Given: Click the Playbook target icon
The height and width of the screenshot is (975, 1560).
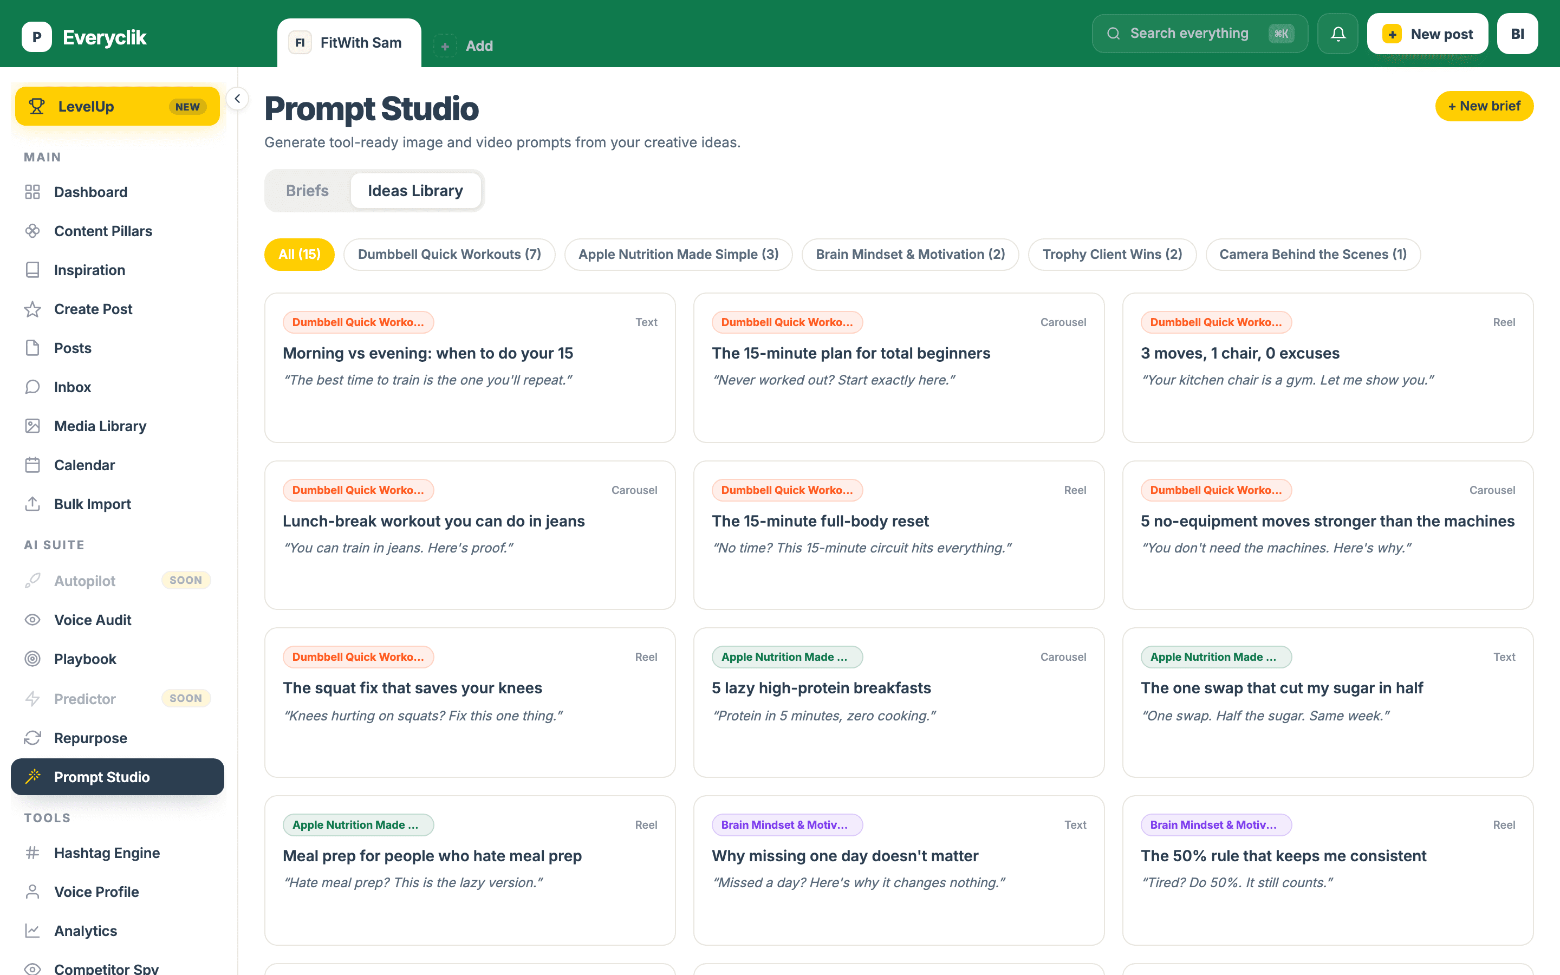Looking at the screenshot, I should click(x=32, y=659).
